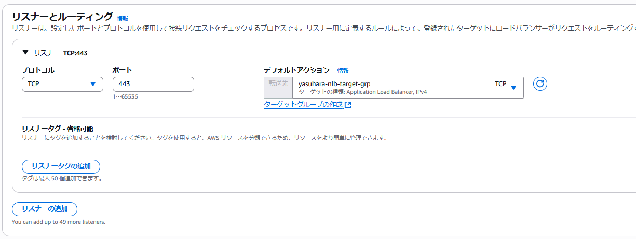Click the 転送先 label box
The image size is (636, 239).
[278, 88]
